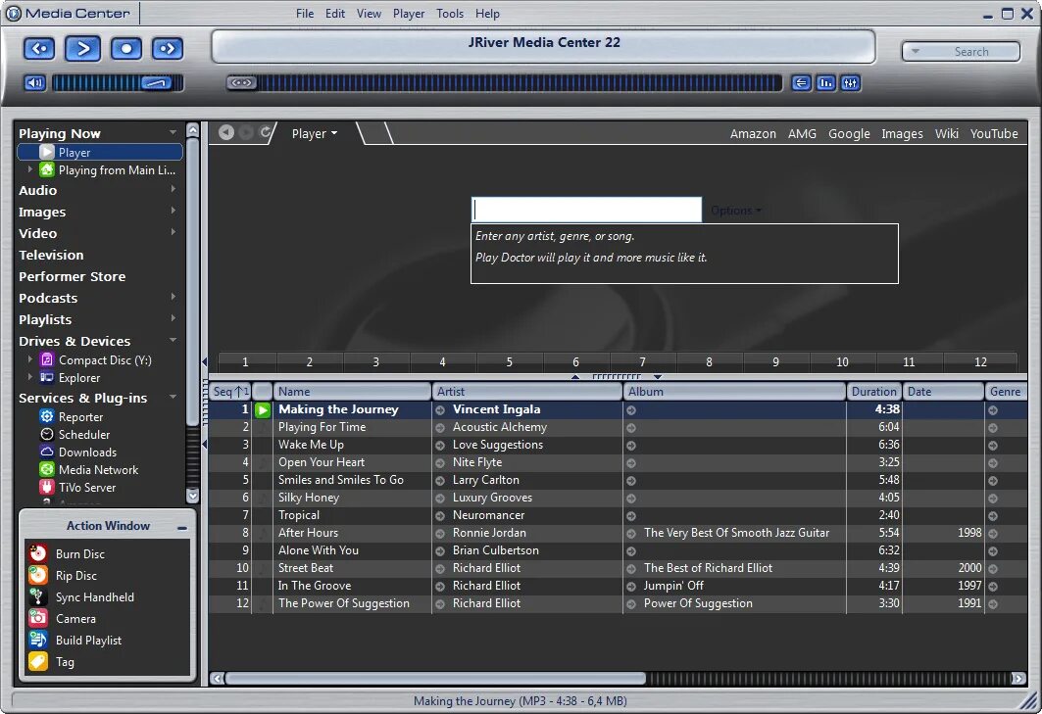This screenshot has width=1042, height=714.
Task: Open the File menu
Action: click(x=305, y=14)
